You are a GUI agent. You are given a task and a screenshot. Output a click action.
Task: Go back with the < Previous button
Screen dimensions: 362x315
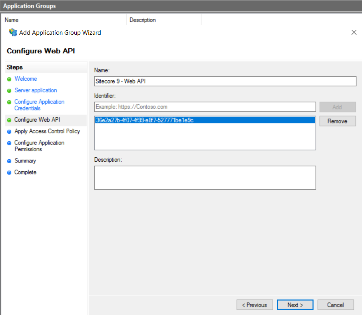(x=255, y=305)
